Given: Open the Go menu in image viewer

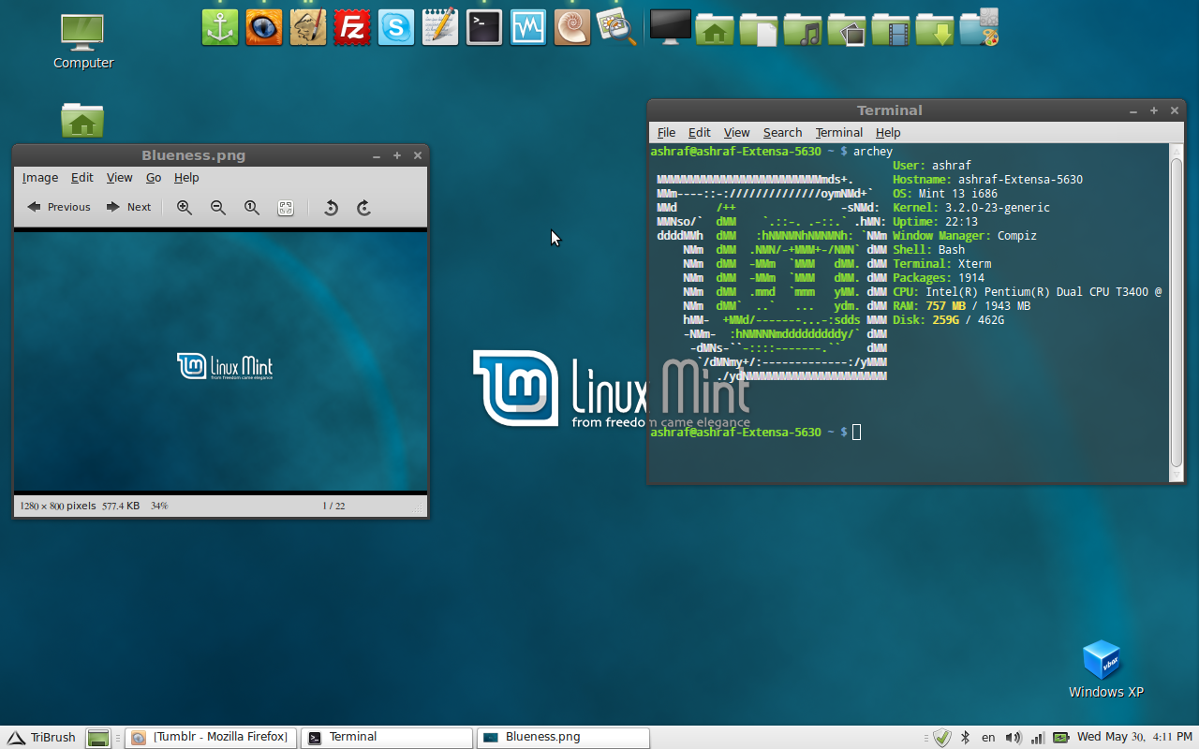Looking at the screenshot, I should click(154, 178).
